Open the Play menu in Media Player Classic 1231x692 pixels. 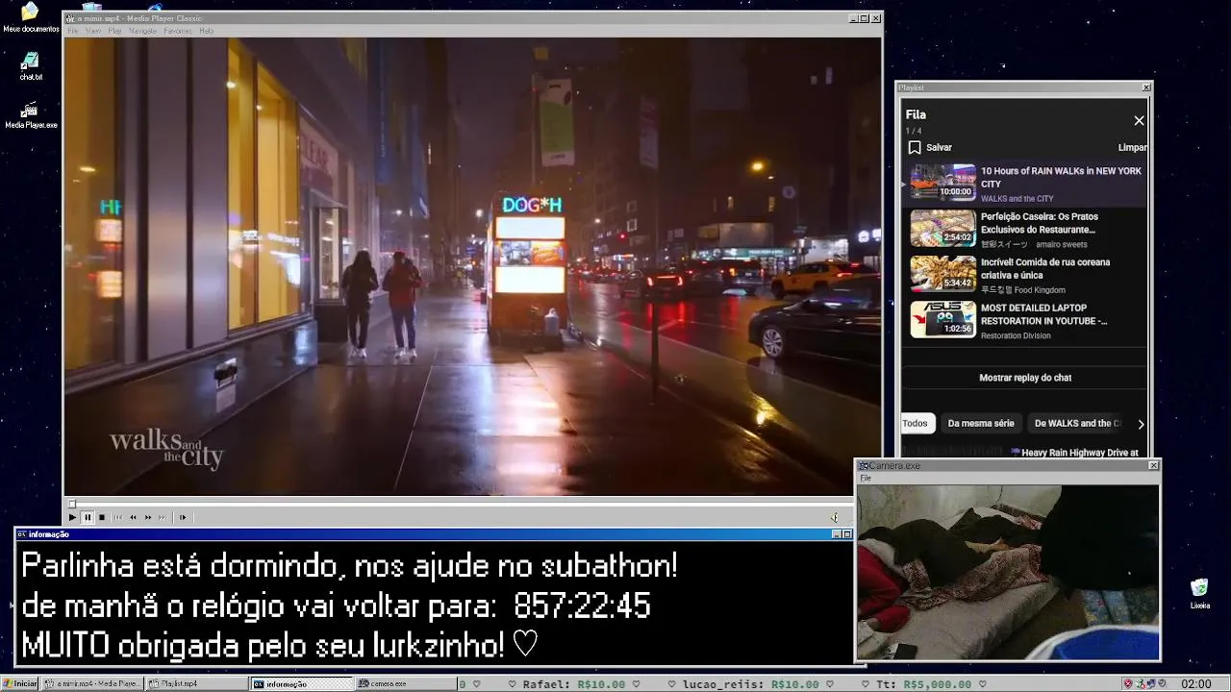[114, 31]
